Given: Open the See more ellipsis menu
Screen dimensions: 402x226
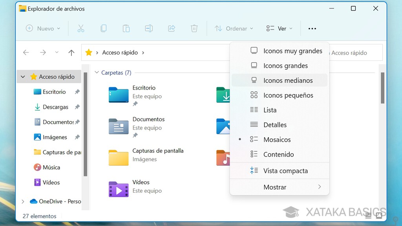Looking at the screenshot, I should 312,28.
